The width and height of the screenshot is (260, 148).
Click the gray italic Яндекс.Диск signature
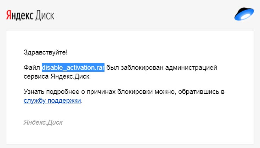click(x=43, y=123)
